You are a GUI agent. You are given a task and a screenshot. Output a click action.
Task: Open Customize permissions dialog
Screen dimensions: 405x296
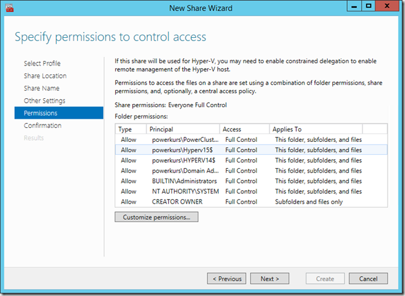click(156, 217)
